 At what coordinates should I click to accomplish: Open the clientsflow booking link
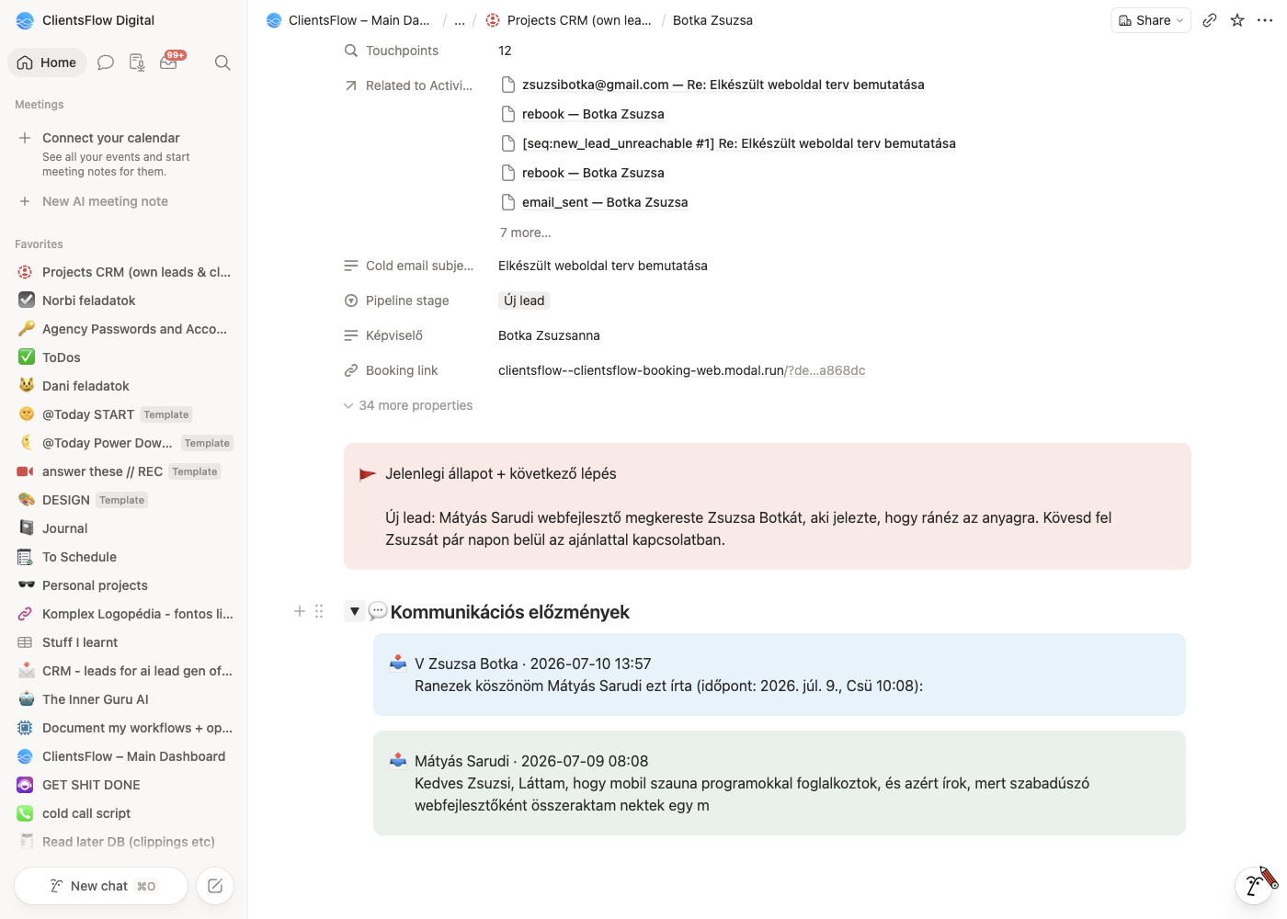click(681, 370)
